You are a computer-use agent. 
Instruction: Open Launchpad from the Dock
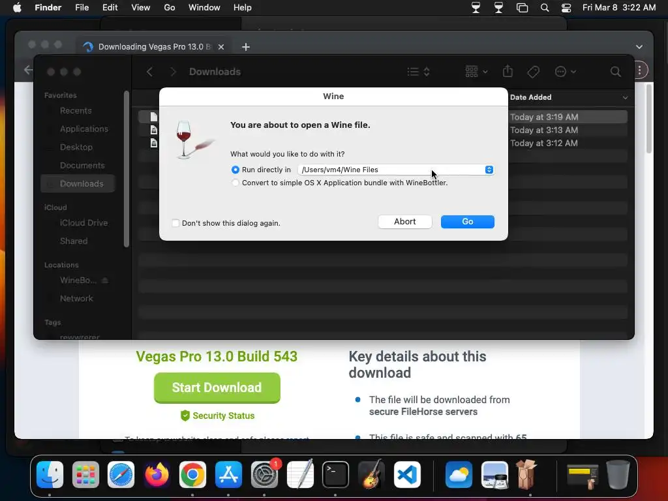[x=85, y=475]
